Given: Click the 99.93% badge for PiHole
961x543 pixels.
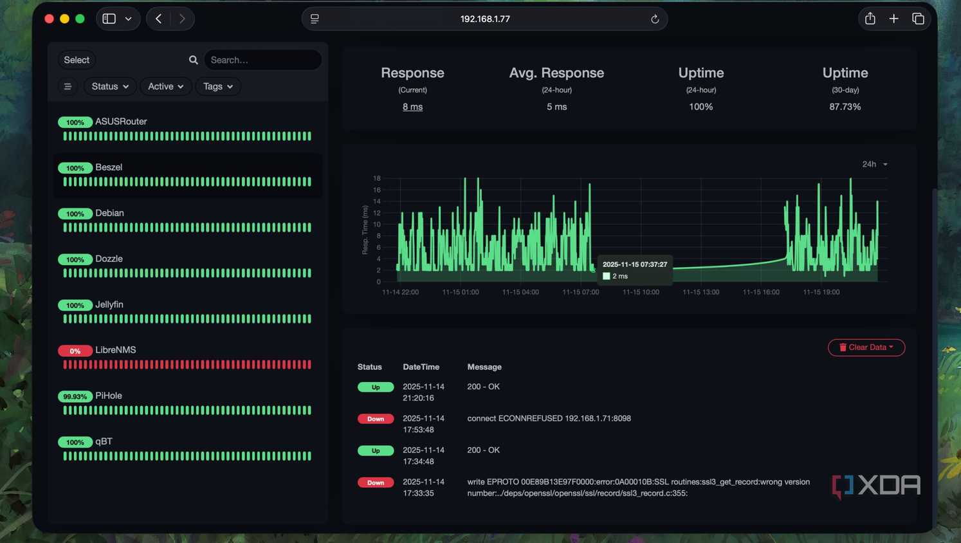Looking at the screenshot, I should coord(75,396).
